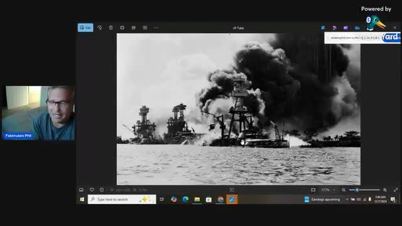Open File Explorer from the taskbar
The height and width of the screenshot is (226, 402).
pyautogui.click(x=197, y=200)
